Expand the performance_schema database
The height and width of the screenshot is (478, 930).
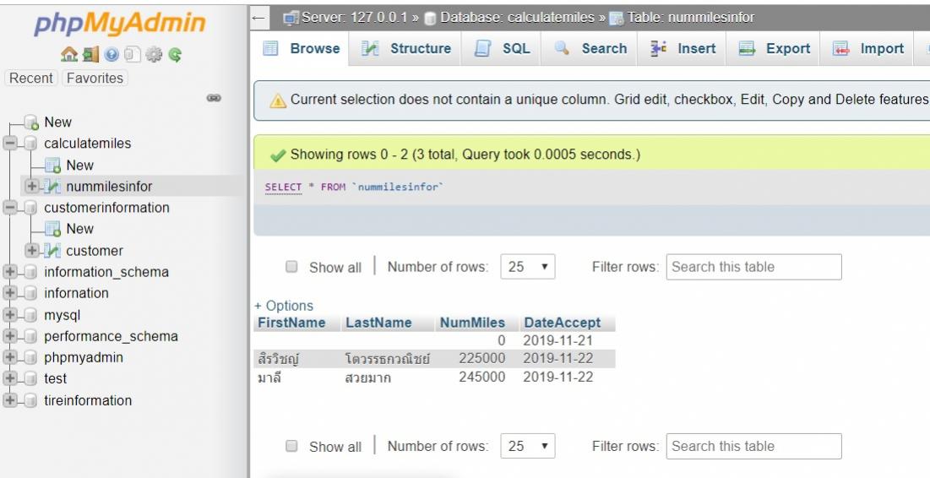point(10,336)
